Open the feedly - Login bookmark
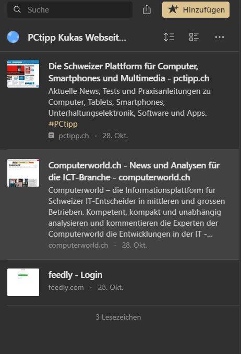241x354 pixels. (x=76, y=275)
